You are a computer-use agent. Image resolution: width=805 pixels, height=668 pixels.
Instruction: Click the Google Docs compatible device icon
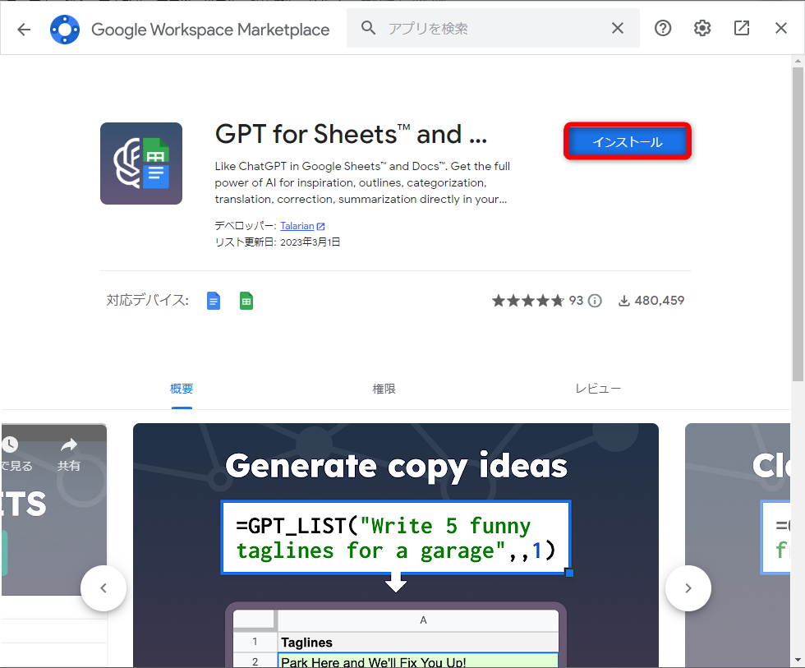coord(214,301)
